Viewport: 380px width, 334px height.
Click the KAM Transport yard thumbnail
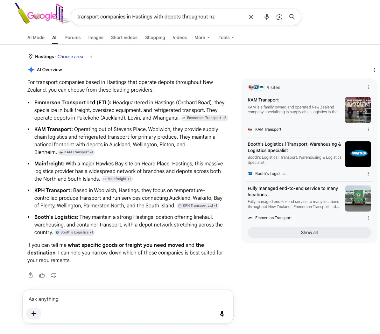[358, 110]
